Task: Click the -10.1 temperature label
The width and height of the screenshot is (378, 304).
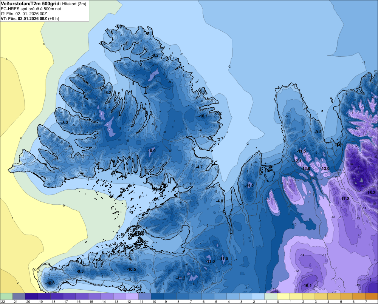Action: [203, 116]
